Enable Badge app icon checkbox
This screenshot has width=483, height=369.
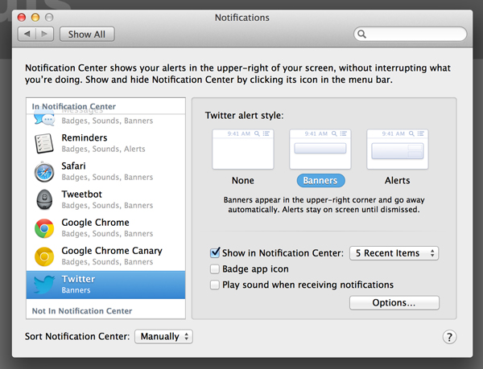tap(215, 269)
